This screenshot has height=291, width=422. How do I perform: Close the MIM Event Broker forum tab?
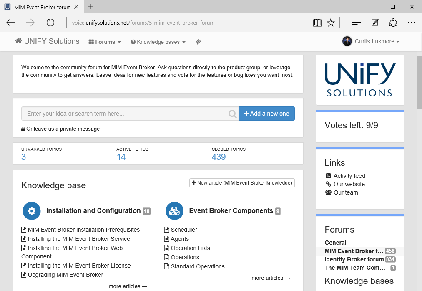coord(76,7)
